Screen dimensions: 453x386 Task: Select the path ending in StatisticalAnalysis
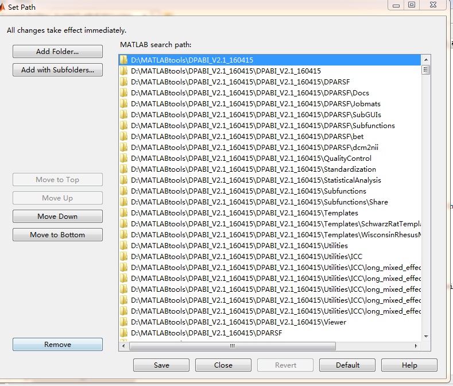270,180
